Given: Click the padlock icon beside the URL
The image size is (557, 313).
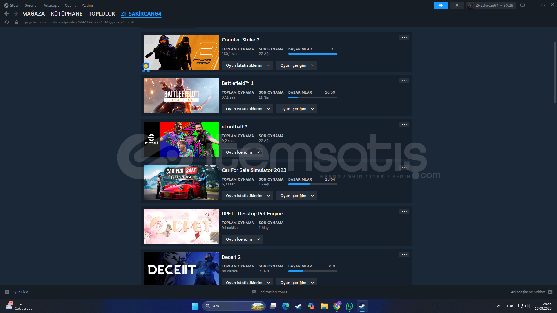Looking at the screenshot, I should point(17,22).
